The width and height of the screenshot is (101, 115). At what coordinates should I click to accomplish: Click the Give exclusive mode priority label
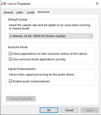39,59
